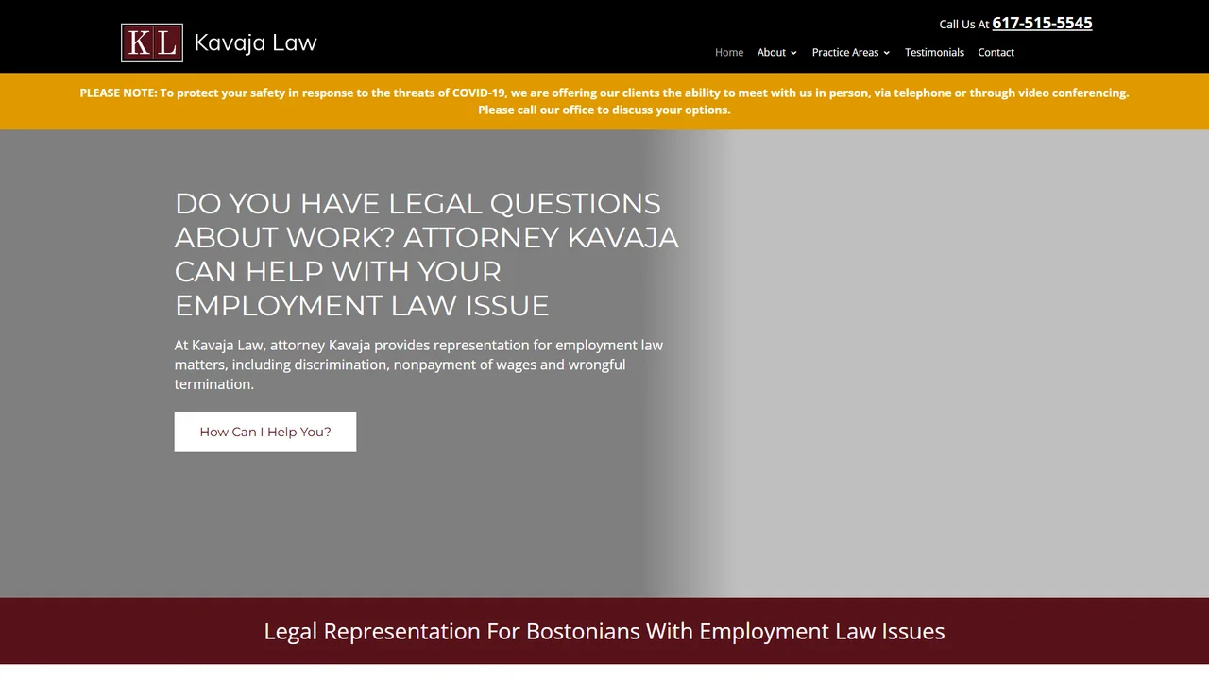1209x680 pixels.
Task: Expand the Practice Areas dropdown chevron
Action: [886, 53]
